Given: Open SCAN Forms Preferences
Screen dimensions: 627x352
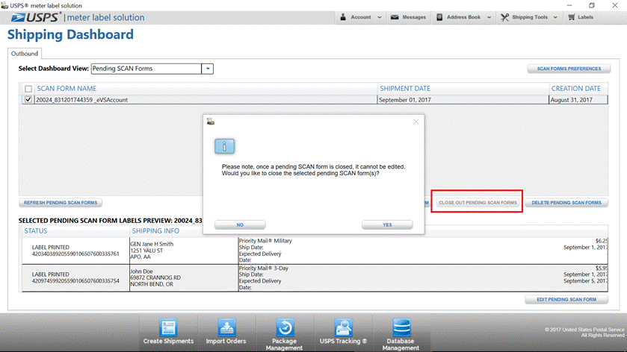Looking at the screenshot, I should tap(569, 69).
